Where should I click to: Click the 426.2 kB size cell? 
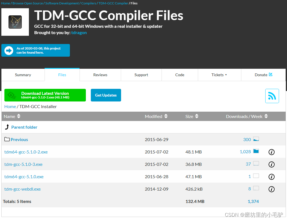coord(194,189)
